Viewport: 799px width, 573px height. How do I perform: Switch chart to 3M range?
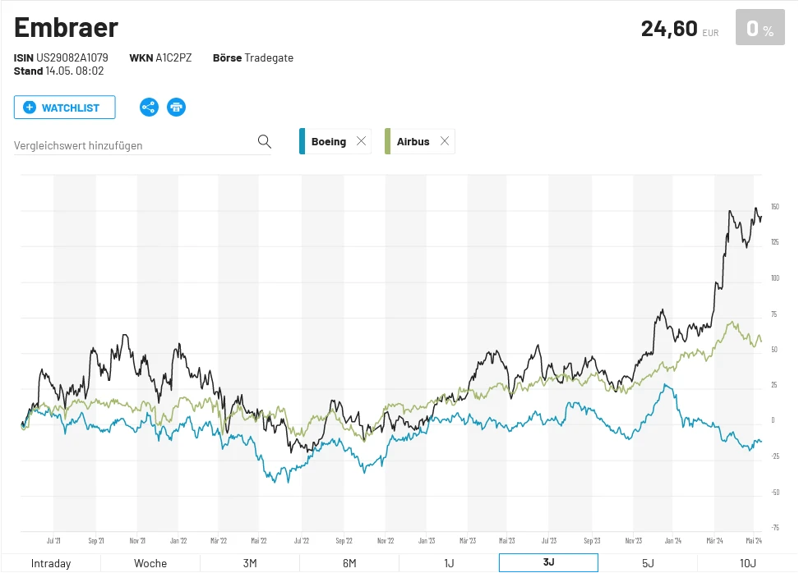250,563
